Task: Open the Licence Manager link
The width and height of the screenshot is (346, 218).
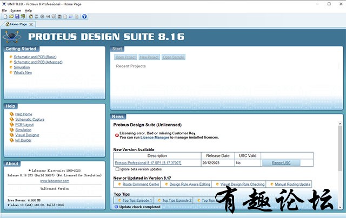Action: [155, 138]
